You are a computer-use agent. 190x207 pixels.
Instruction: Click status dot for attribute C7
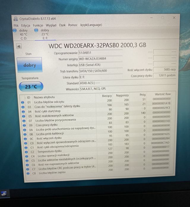tap(28, 169)
